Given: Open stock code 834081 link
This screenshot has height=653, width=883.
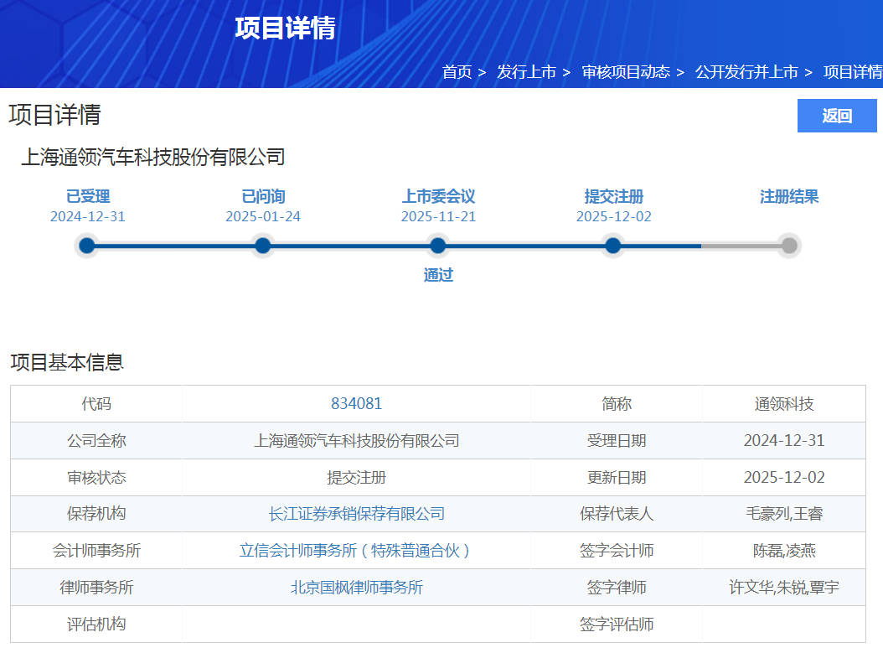Looking at the screenshot, I should click(356, 404).
